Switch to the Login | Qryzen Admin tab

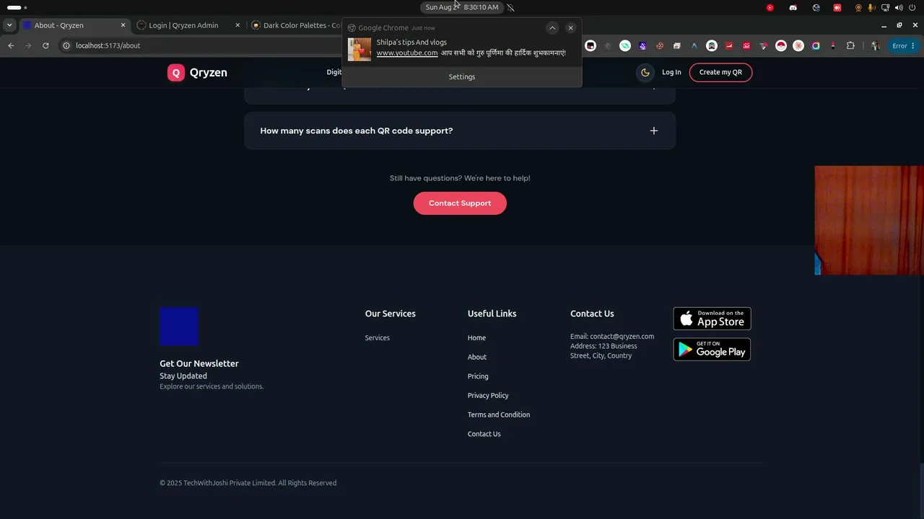[x=189, y=25]
